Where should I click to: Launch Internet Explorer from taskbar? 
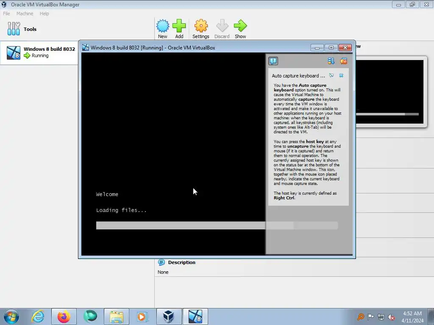38,317
